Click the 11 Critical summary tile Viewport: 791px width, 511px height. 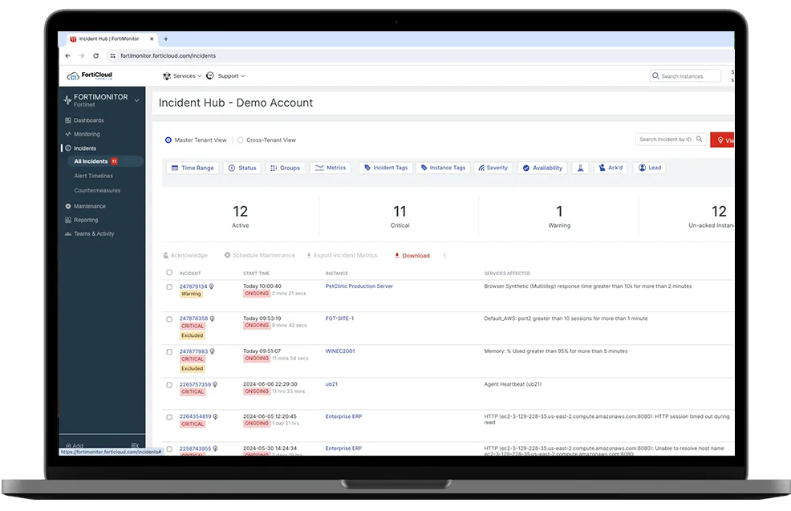pos(400,217)
